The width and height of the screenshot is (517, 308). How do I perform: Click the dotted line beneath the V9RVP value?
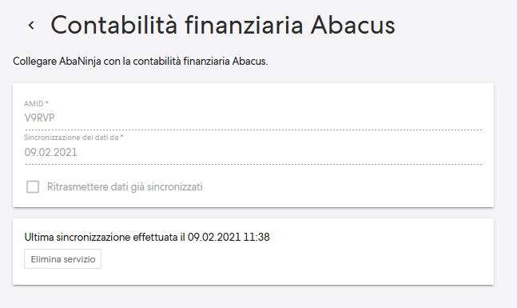tap(253, 130)
